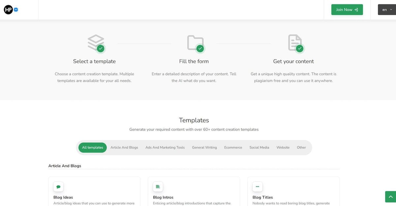View the Other templates category
The image size is (396, 206).
click(x=301, y=147)
